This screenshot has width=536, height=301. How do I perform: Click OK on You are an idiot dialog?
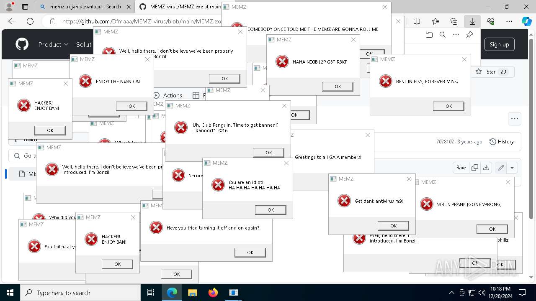click(271, 210)
